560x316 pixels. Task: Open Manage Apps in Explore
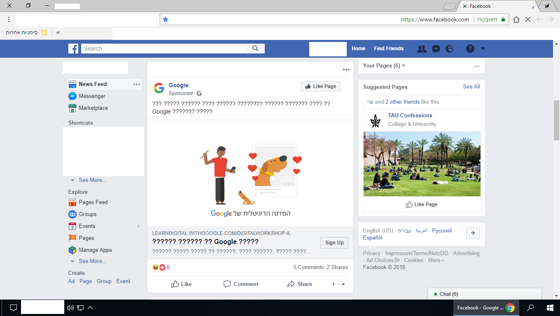tap(90, 250)
